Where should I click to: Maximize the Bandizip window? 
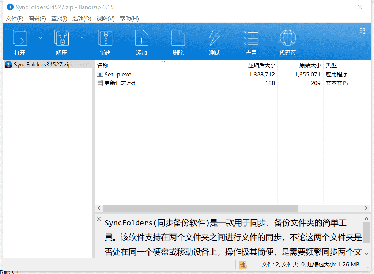(x=338, y=7)
